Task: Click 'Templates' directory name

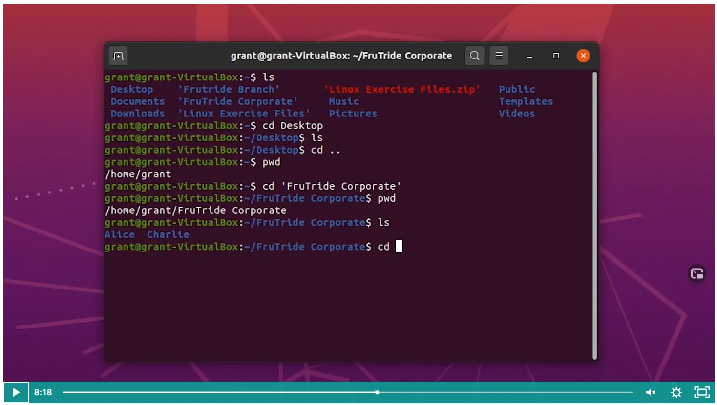Action: [526, 101]
